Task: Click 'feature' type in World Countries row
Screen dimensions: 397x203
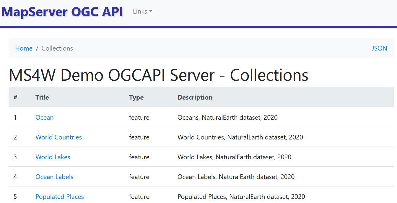Action: [139, 137]
